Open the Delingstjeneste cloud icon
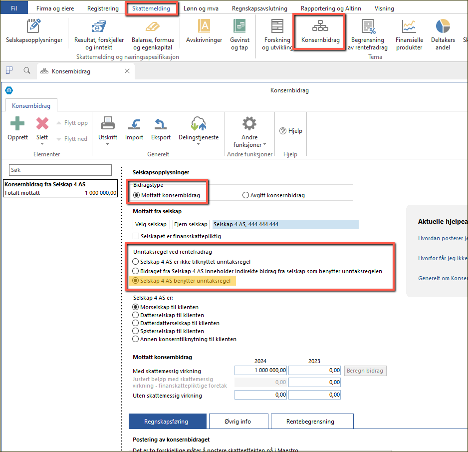This screenshot has width=468, height=452. click(199, 123)
